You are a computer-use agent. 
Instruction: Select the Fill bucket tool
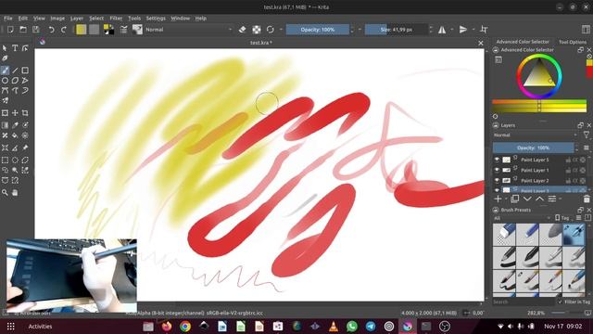point(15,135)
